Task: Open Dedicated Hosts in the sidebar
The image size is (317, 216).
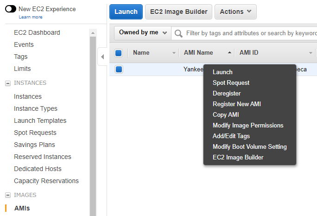Action: pos(38,169)
